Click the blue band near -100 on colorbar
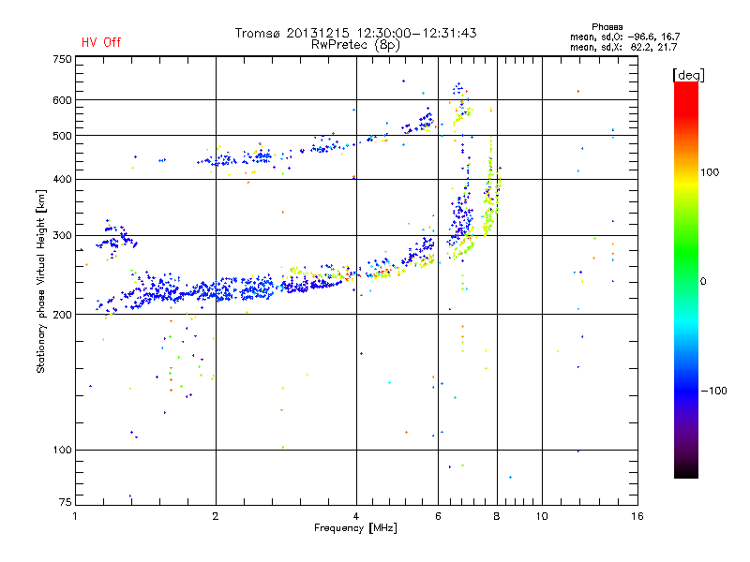The width and height of the screenshot is (750, 562). [x=686, y=391]
